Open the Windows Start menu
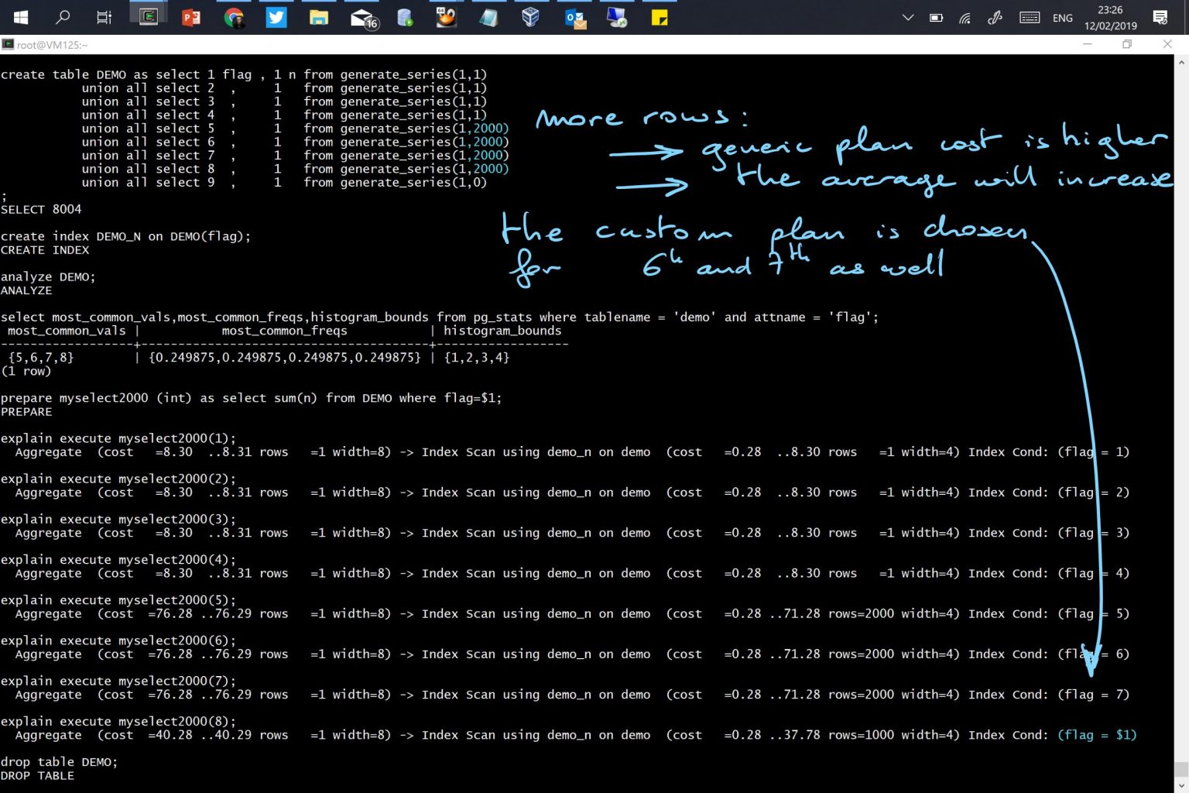Screen dimensions: 1189x793 pyautogui.click(x=21, y=17)
